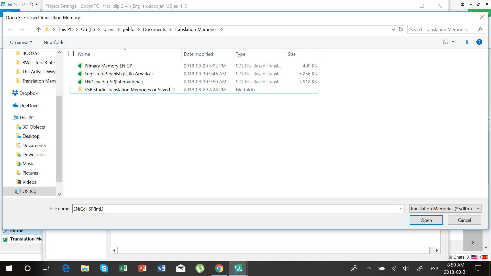Open BWI - TradeCafe folder
Image resolution: width=491 pixels, height=276 pixels.
pos(38,62)
